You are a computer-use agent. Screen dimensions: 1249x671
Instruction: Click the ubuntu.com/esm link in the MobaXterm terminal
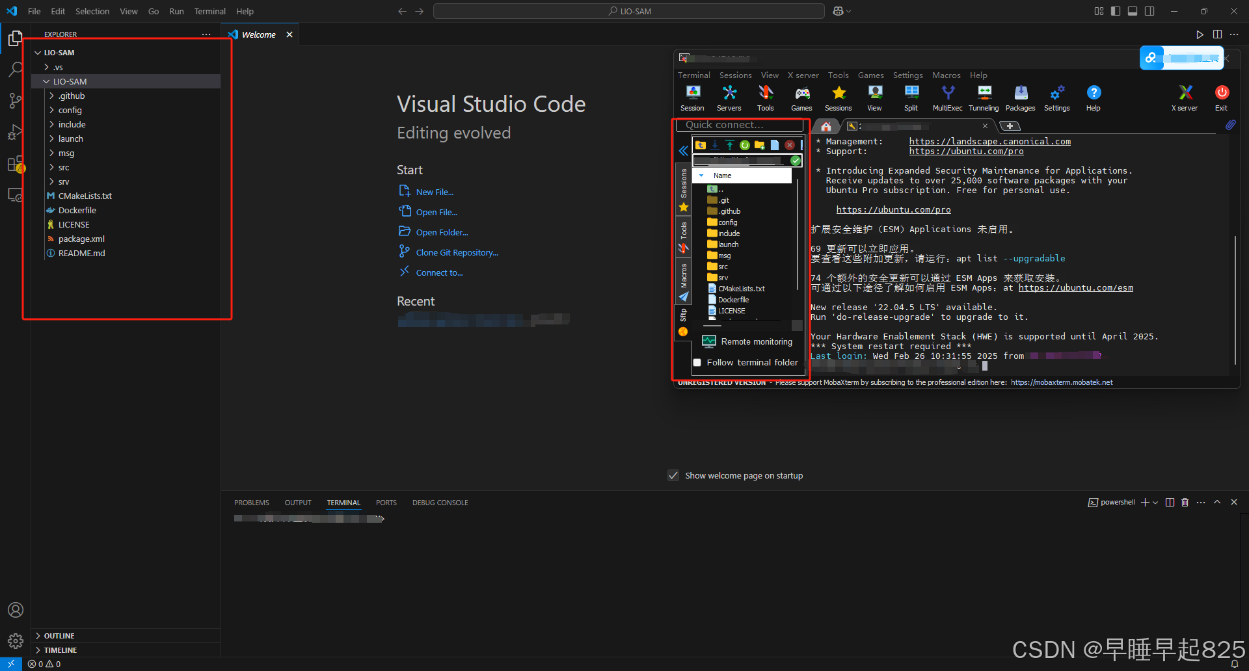[x=1075, y=288]
